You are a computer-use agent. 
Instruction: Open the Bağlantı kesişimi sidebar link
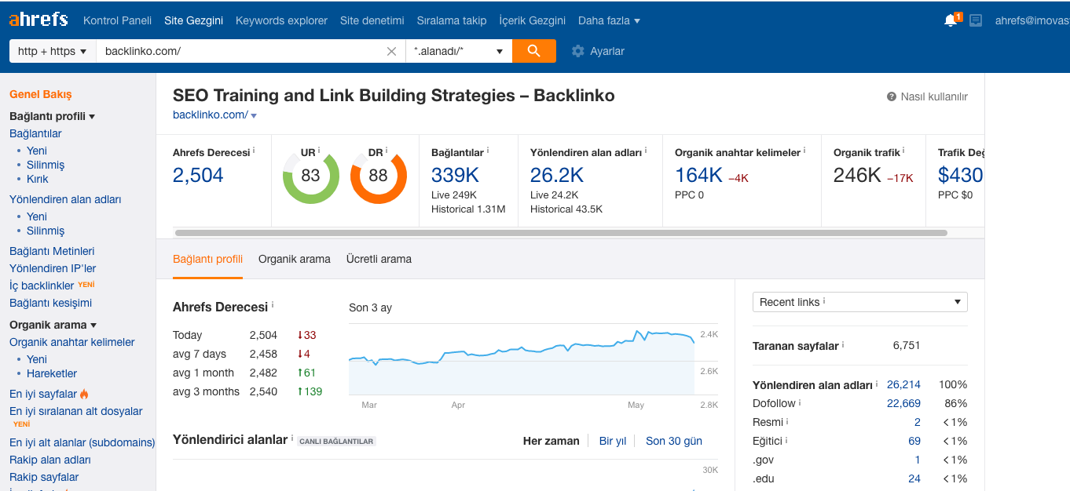(50, 303)
